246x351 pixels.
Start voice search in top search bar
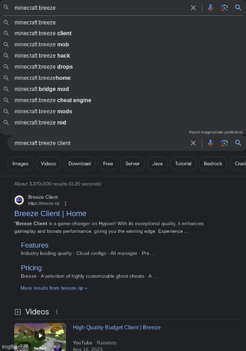point(210,8)
